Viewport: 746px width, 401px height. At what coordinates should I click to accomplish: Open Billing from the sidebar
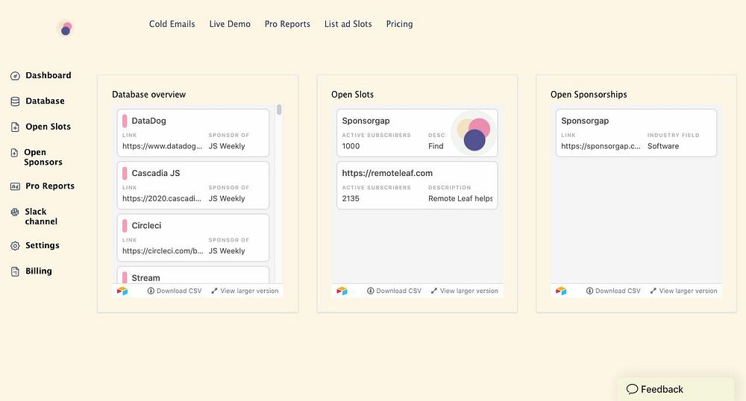pos(39,271)
